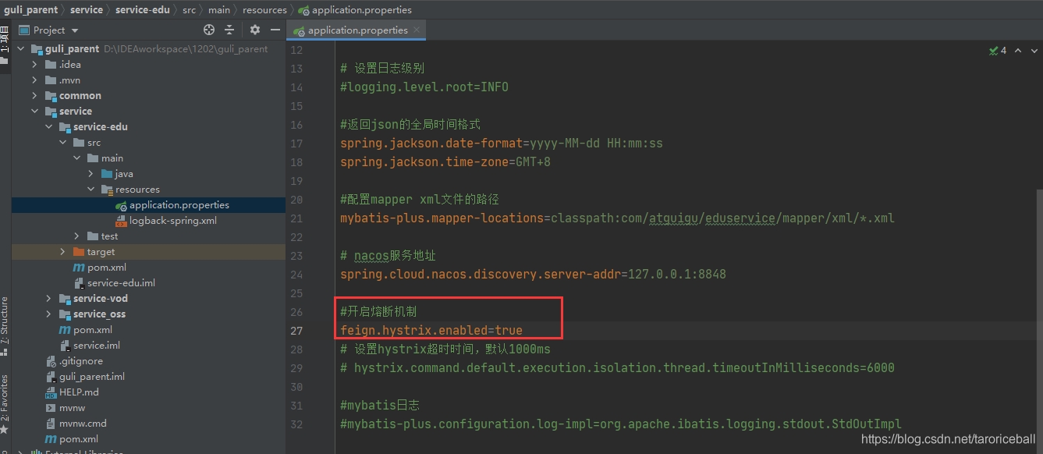The image size is (1043, 454).
Task: Select the resources folder
Action: point(137,189)
